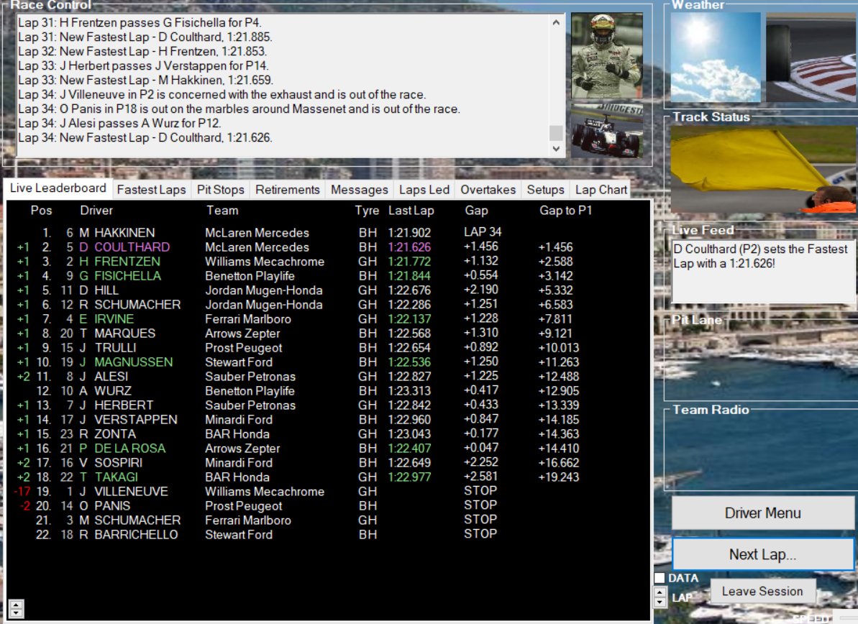
Task: Click the LAP 34 indicator text
Action: pyautogui.click(x=483, y=232)
